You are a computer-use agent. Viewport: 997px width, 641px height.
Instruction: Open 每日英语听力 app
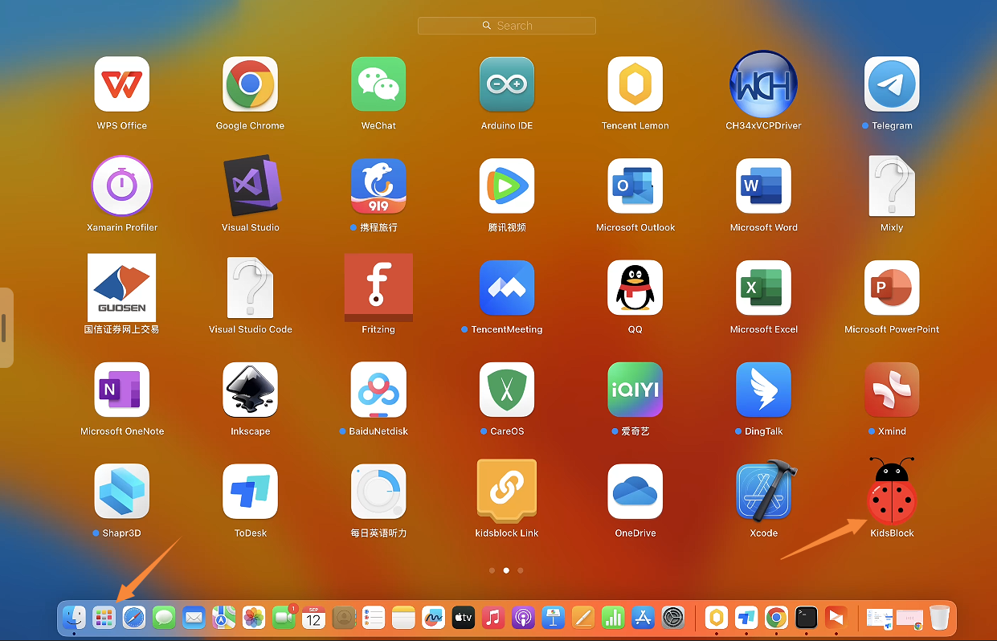[x=378, y=492]
